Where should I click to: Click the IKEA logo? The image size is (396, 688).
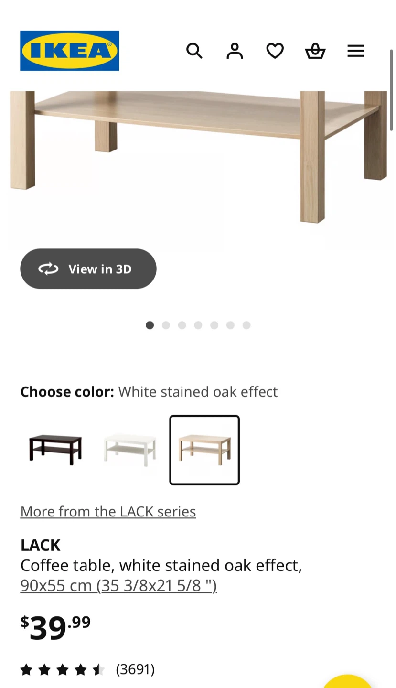coord(70,51)
